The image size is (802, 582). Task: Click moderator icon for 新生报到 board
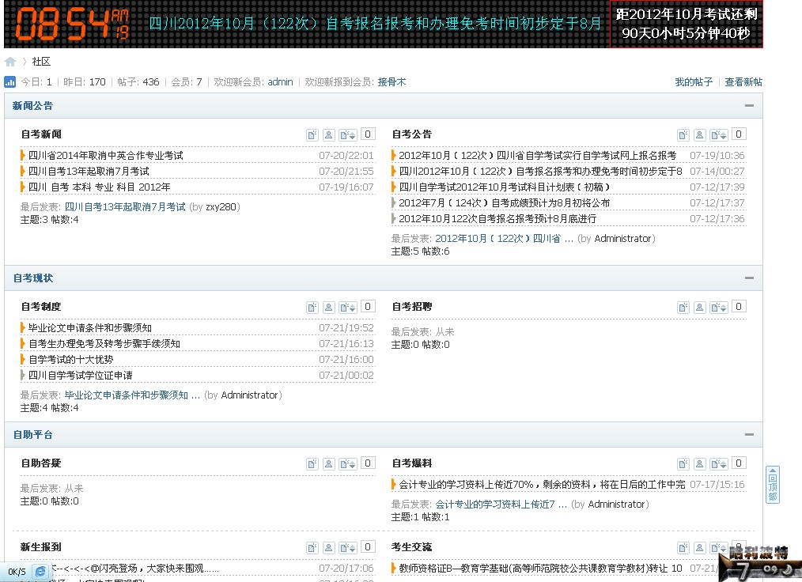tap(329, 548)
